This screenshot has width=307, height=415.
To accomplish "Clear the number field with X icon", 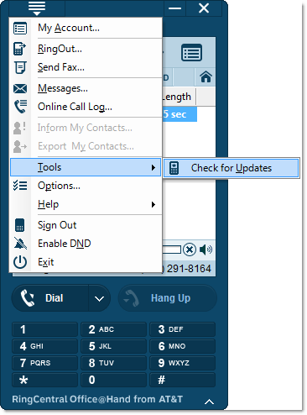I will click(x=190, y=250).
